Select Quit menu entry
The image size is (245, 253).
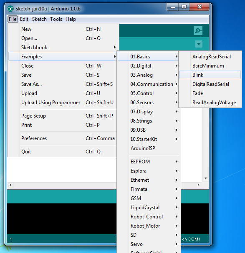[x=63, y=152]
